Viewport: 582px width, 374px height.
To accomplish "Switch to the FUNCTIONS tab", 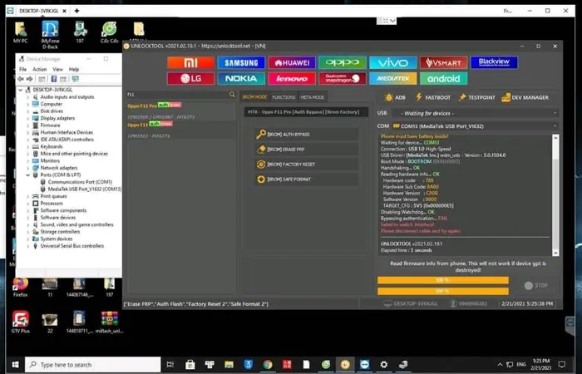I will click(x=284, y=97).
